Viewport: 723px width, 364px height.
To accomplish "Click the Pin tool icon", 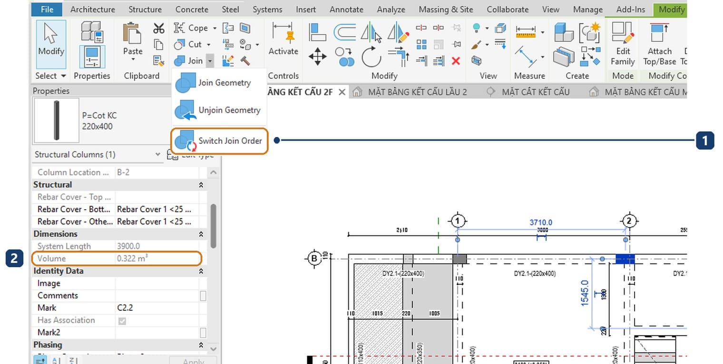I will click(x=456, y=44).
